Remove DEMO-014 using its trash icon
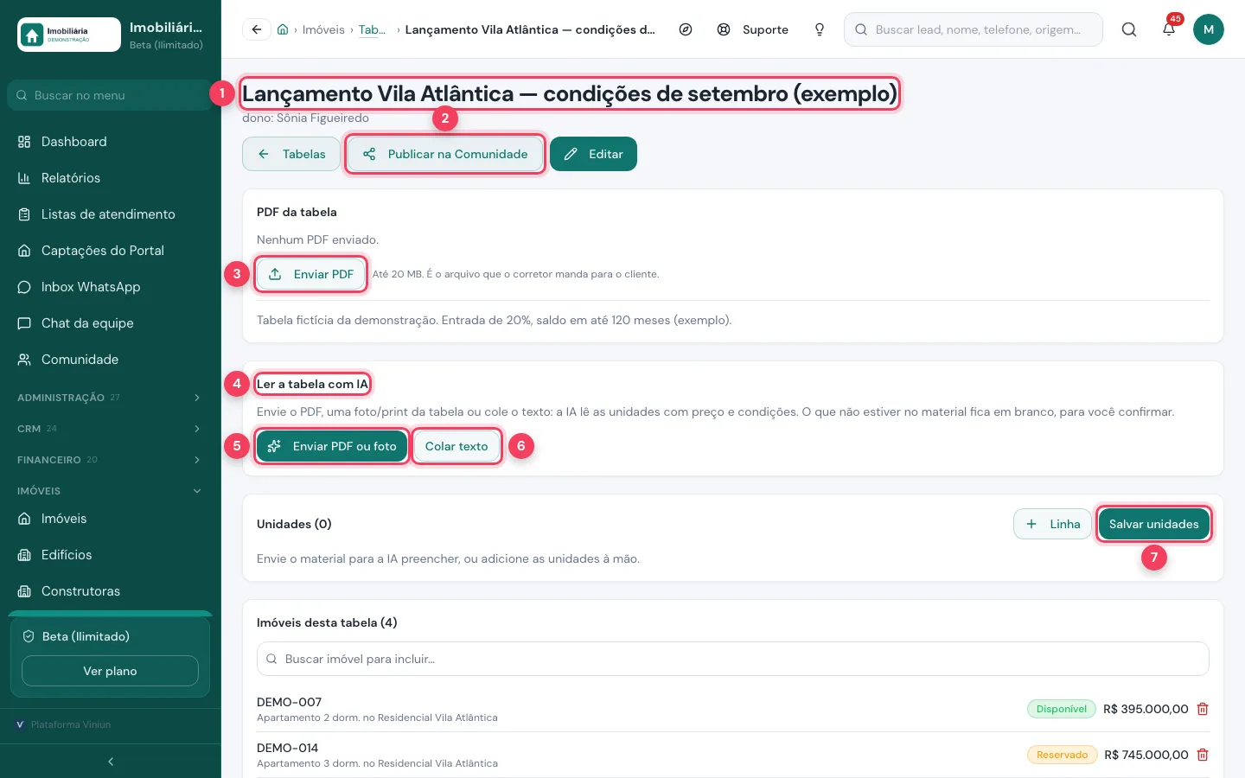 pos(1203,755)
